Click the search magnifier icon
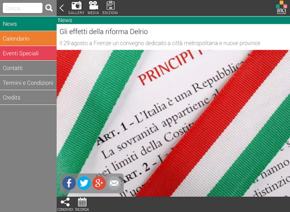 (x=49, y=8)
